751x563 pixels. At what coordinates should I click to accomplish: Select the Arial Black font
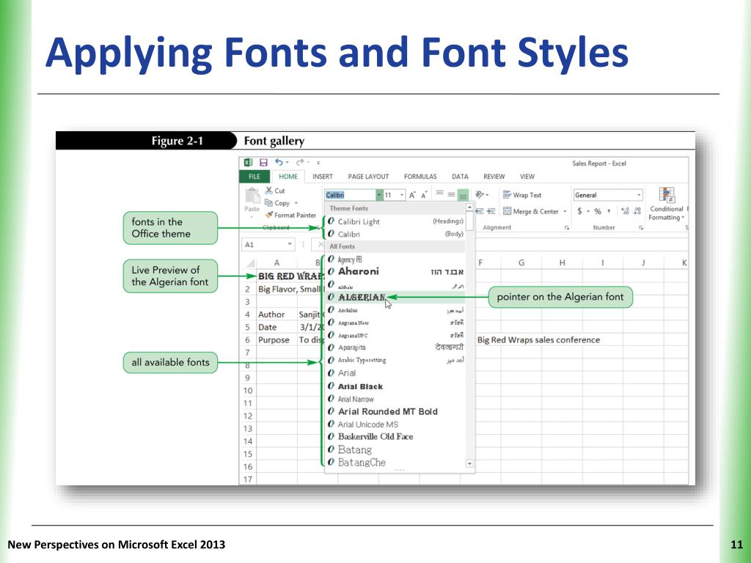[395, 386]
